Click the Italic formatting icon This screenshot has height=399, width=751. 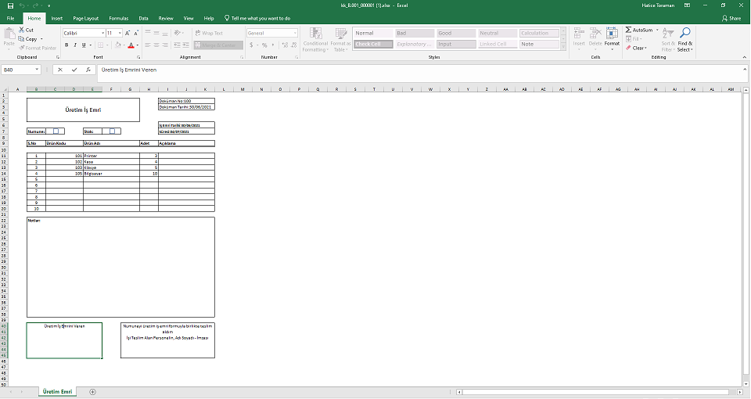(x=75, y=45)
